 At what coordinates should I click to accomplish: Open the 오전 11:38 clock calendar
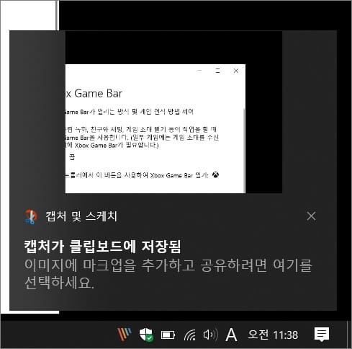[273, 335]
